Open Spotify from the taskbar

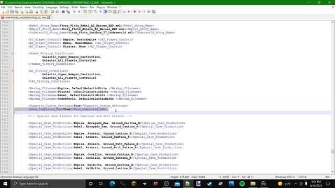click(x=242, y=183)
